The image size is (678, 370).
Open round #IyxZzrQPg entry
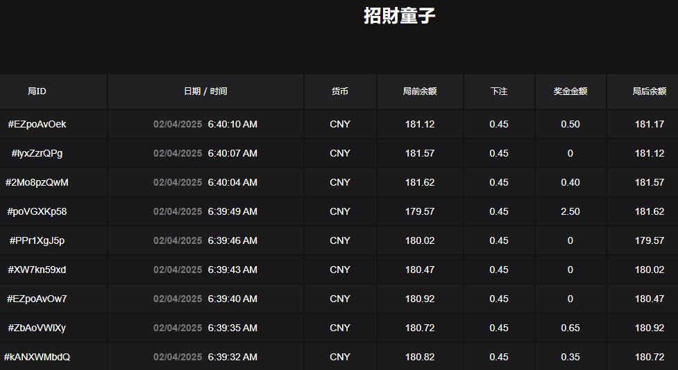point(37,154)
